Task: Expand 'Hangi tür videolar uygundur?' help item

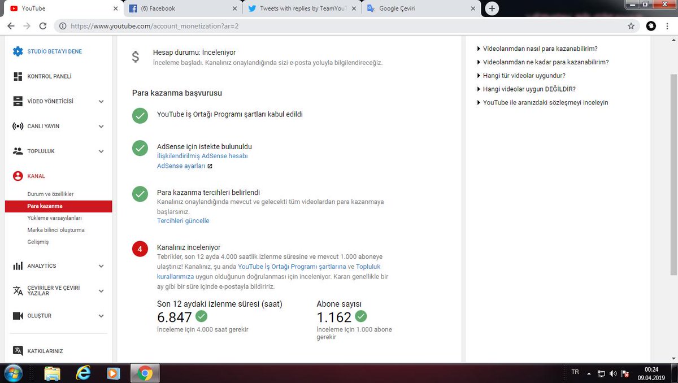Action: (x=521, y=76)
